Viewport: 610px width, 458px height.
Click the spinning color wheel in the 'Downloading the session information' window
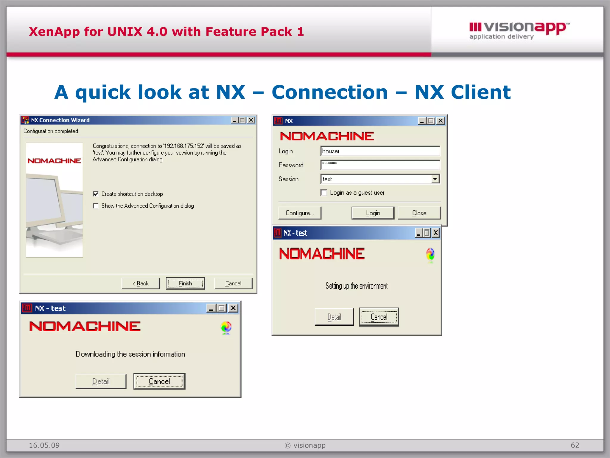point(226,328)
